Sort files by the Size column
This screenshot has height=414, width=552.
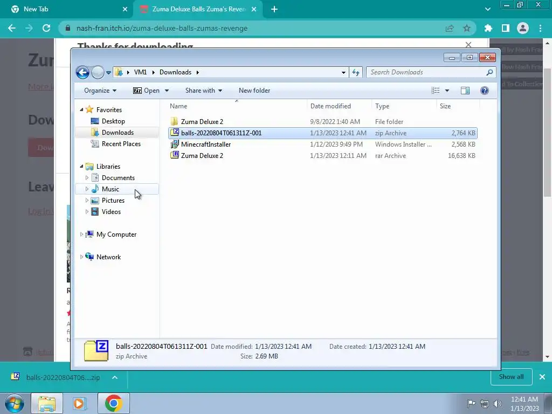coord(458,106)
